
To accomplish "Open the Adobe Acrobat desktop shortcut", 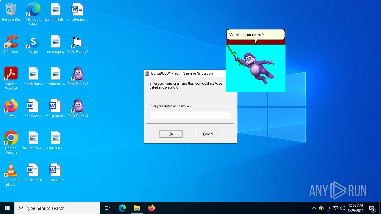I will 11,78.
